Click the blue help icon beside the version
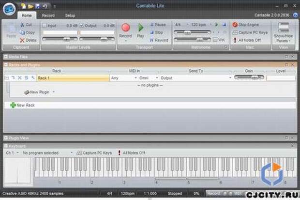The width and height of the screenshot is (300, 200). [x=296, y=15]
